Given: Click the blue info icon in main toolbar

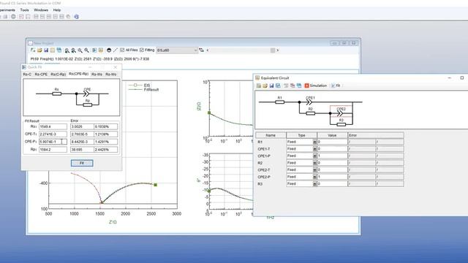Looking at the screenshot, I should click(x=76, y=17).
